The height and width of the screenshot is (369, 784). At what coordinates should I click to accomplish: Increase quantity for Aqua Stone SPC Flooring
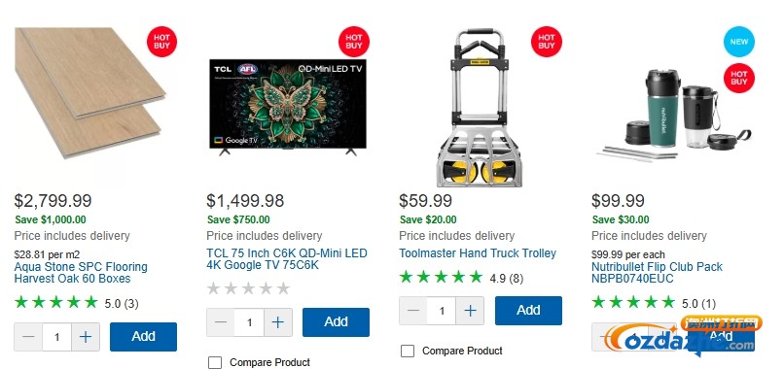pyautogui.click(x=86, y=337)
